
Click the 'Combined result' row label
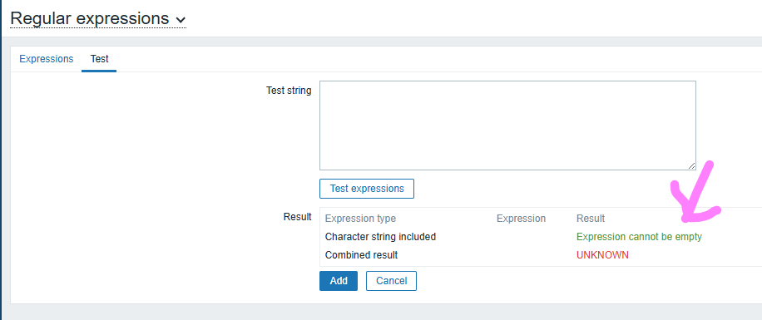click(361, 254)
